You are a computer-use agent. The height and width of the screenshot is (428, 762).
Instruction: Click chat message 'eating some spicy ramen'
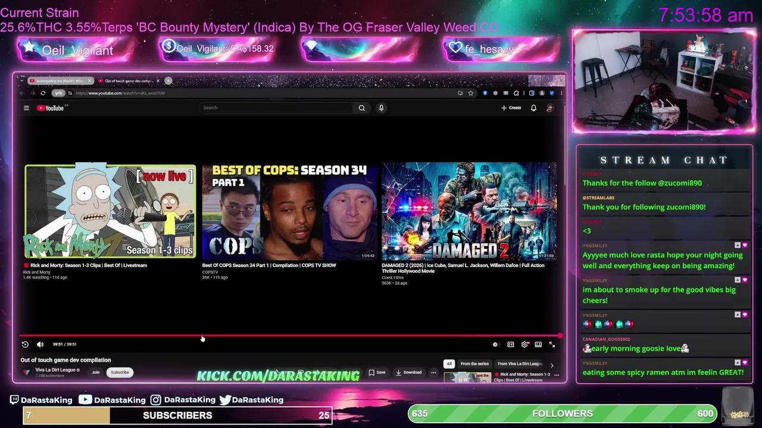(663, 372)
